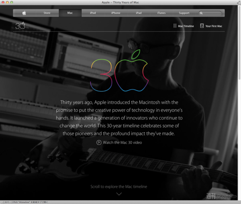
Task: Click the Your First Mac computer icon
Action: click(202, 26)
